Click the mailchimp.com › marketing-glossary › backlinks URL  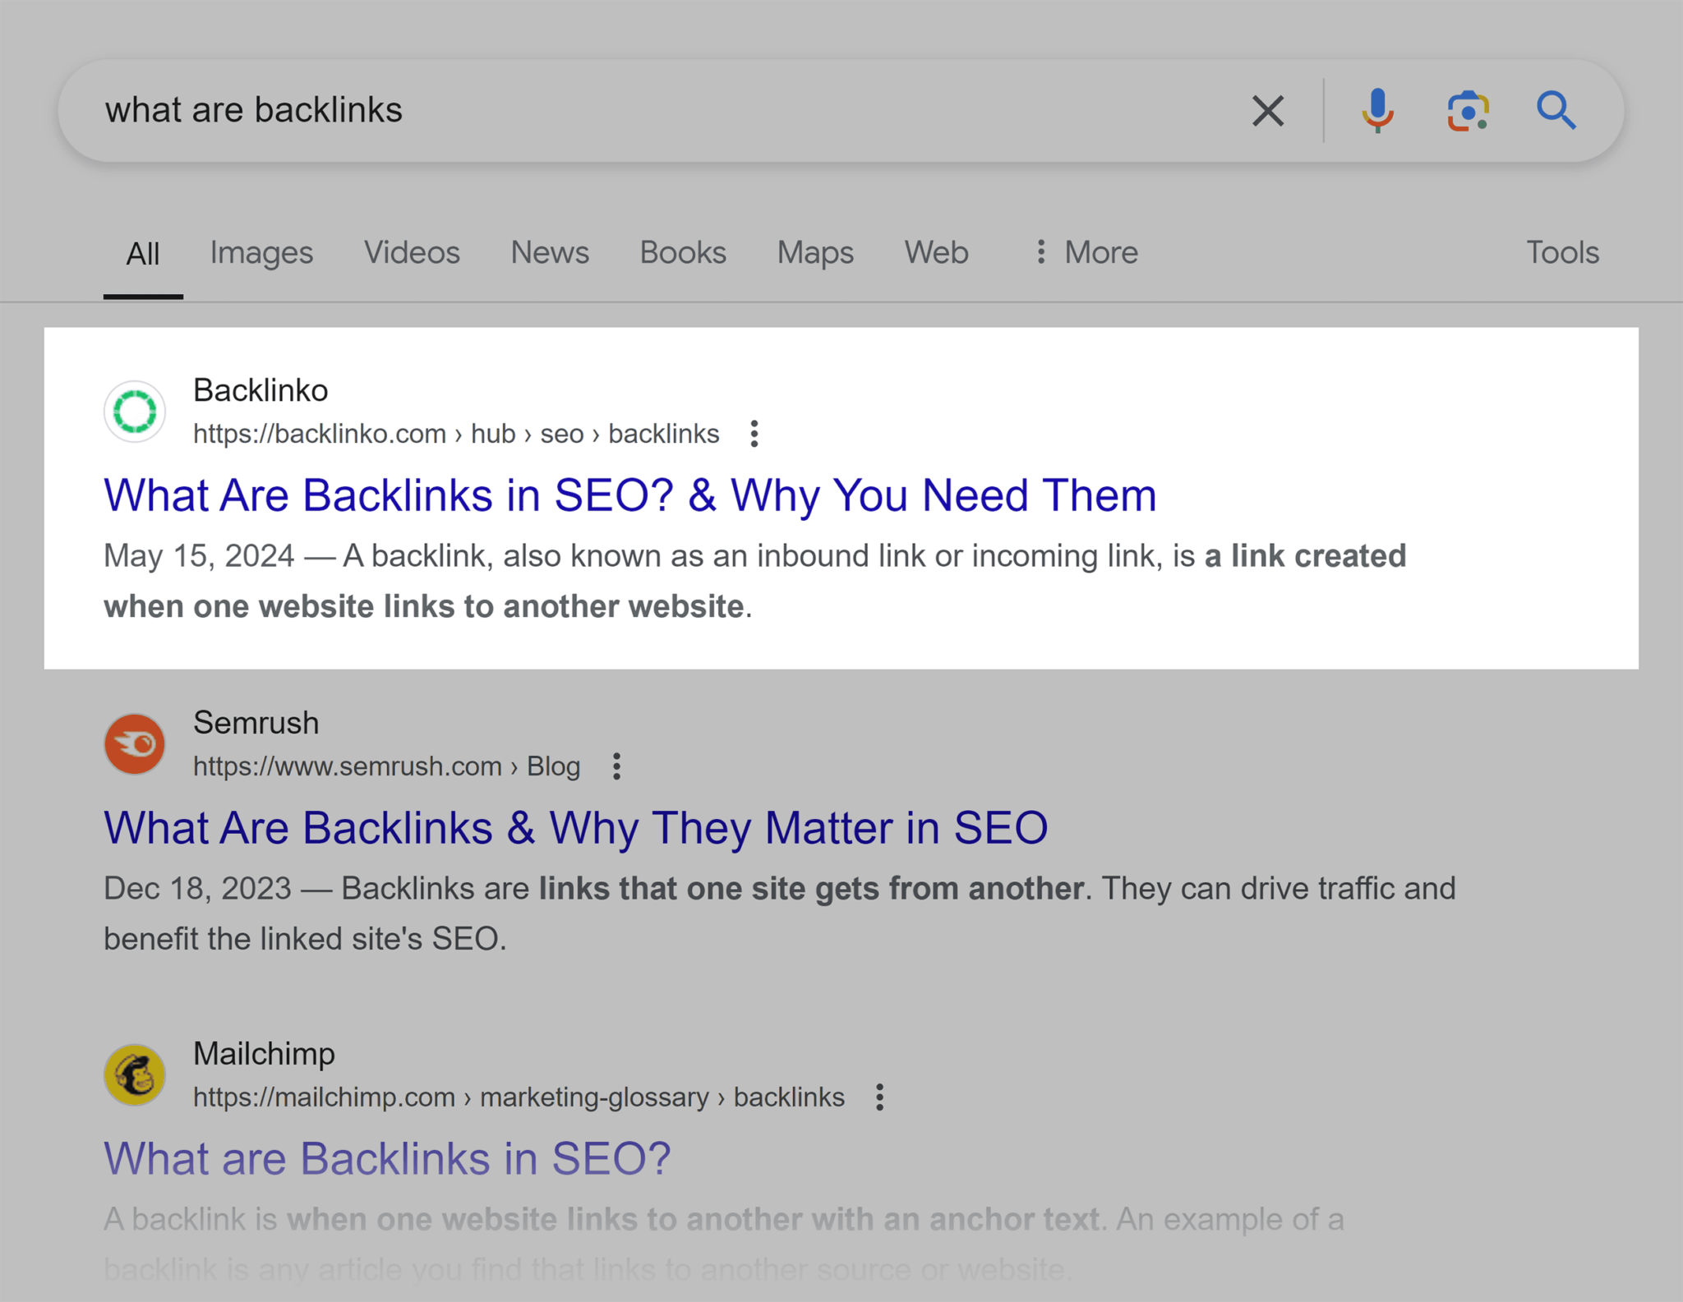tap(519, 1097)
